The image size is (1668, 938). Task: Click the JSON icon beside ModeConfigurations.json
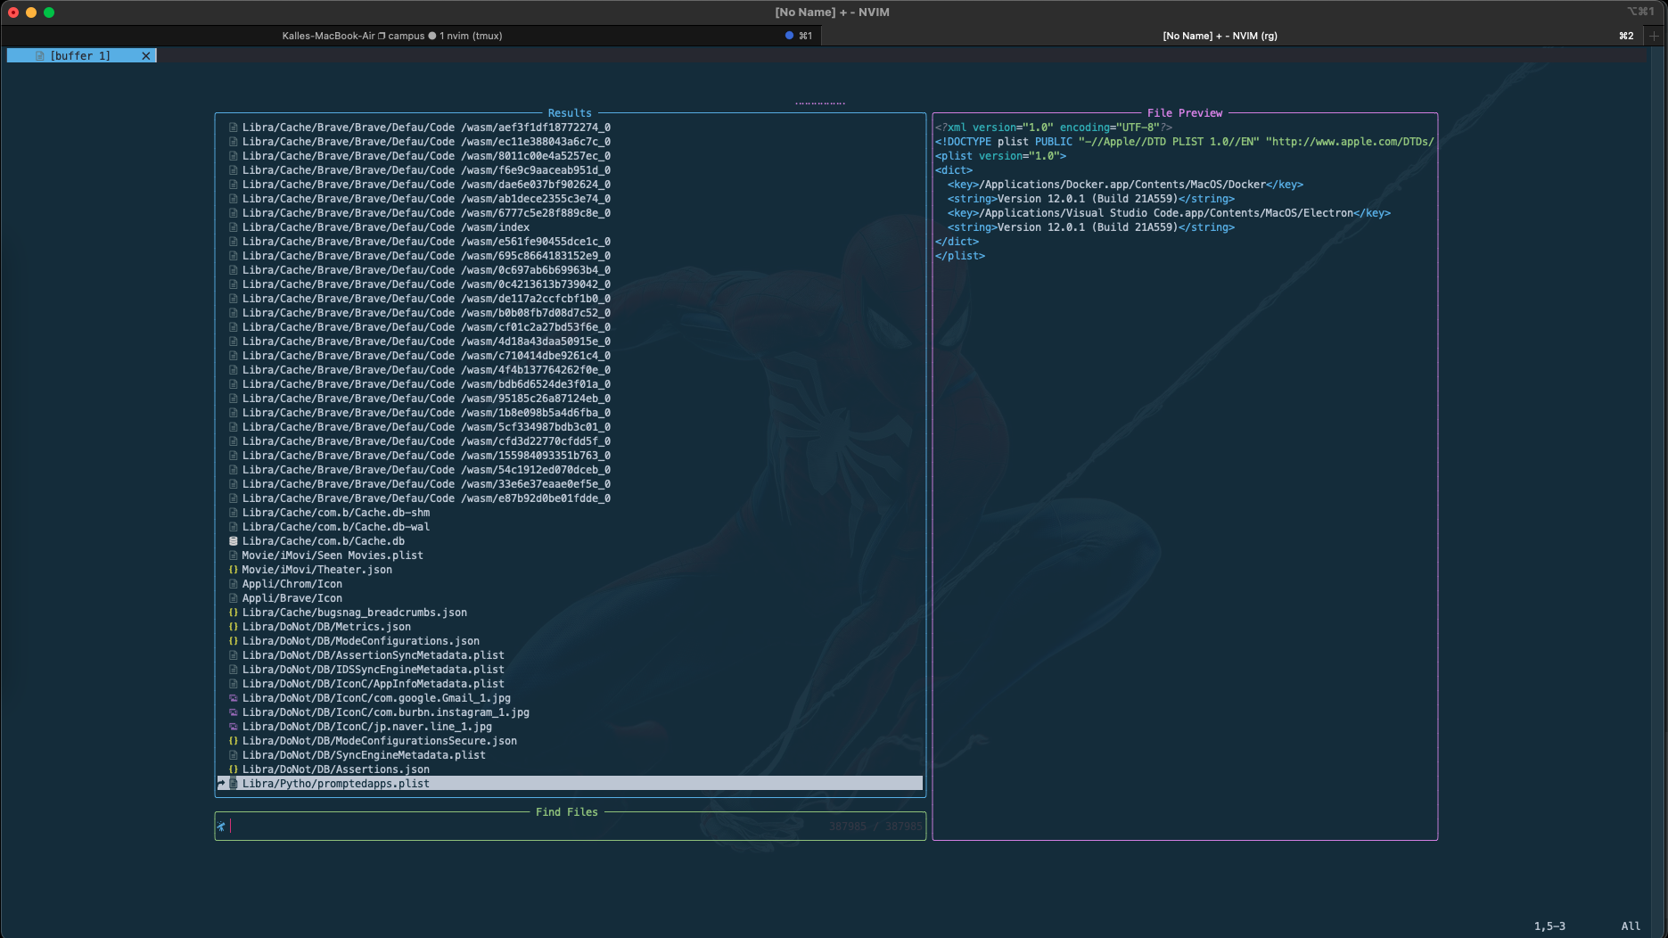click(x=234, y=641)
